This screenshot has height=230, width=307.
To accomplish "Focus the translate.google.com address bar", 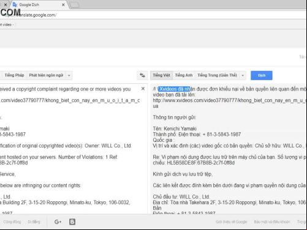I will tap(153, 15).
